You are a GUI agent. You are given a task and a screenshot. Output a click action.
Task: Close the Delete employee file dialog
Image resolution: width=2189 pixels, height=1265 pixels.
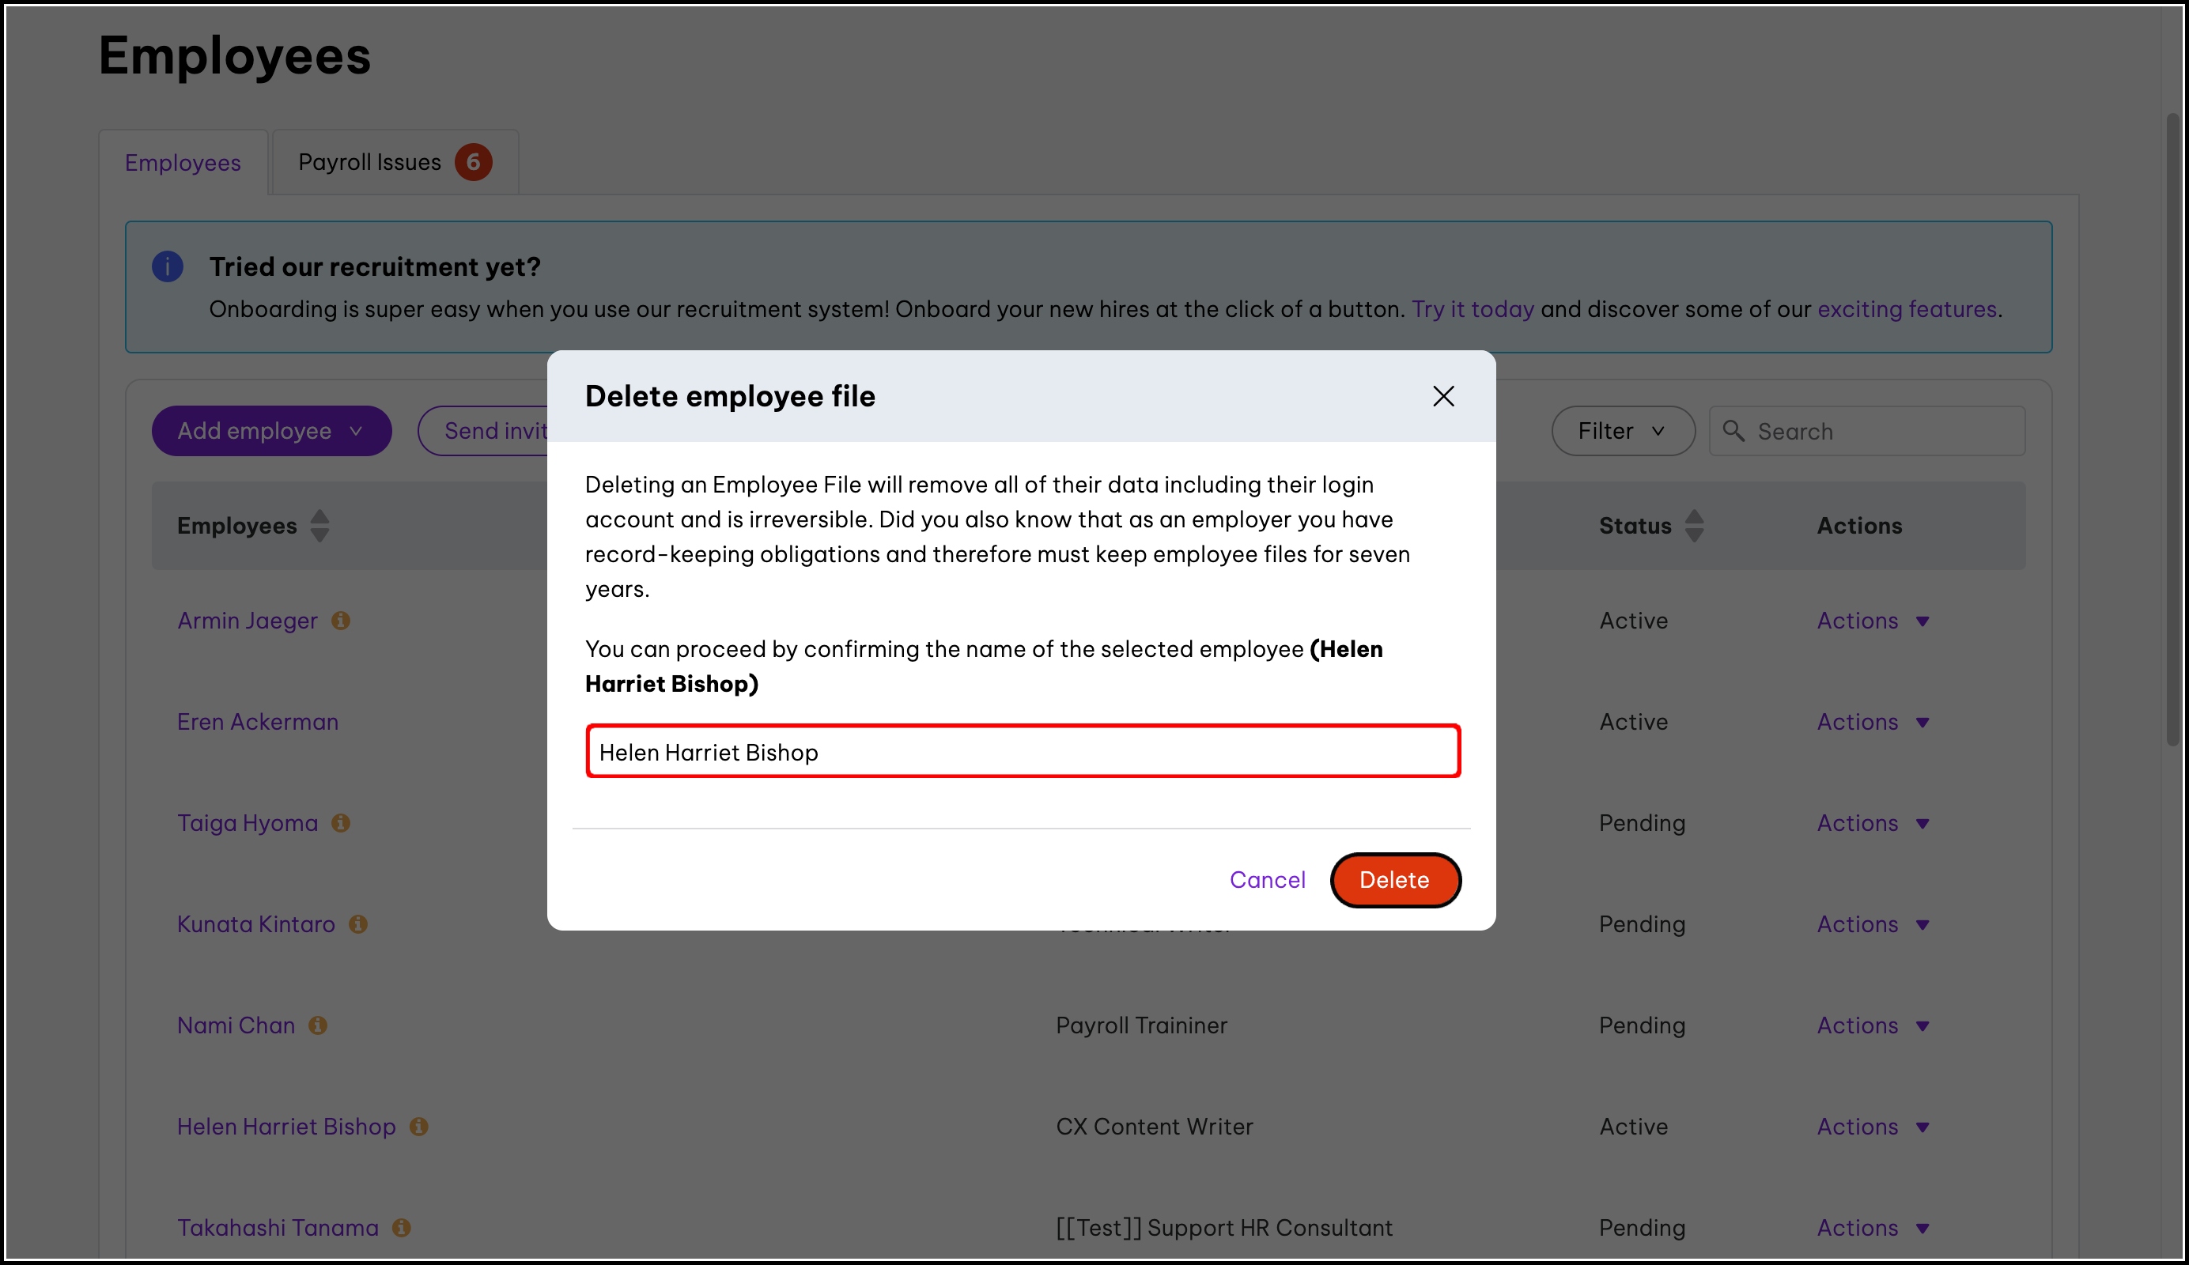[1442, 397]
